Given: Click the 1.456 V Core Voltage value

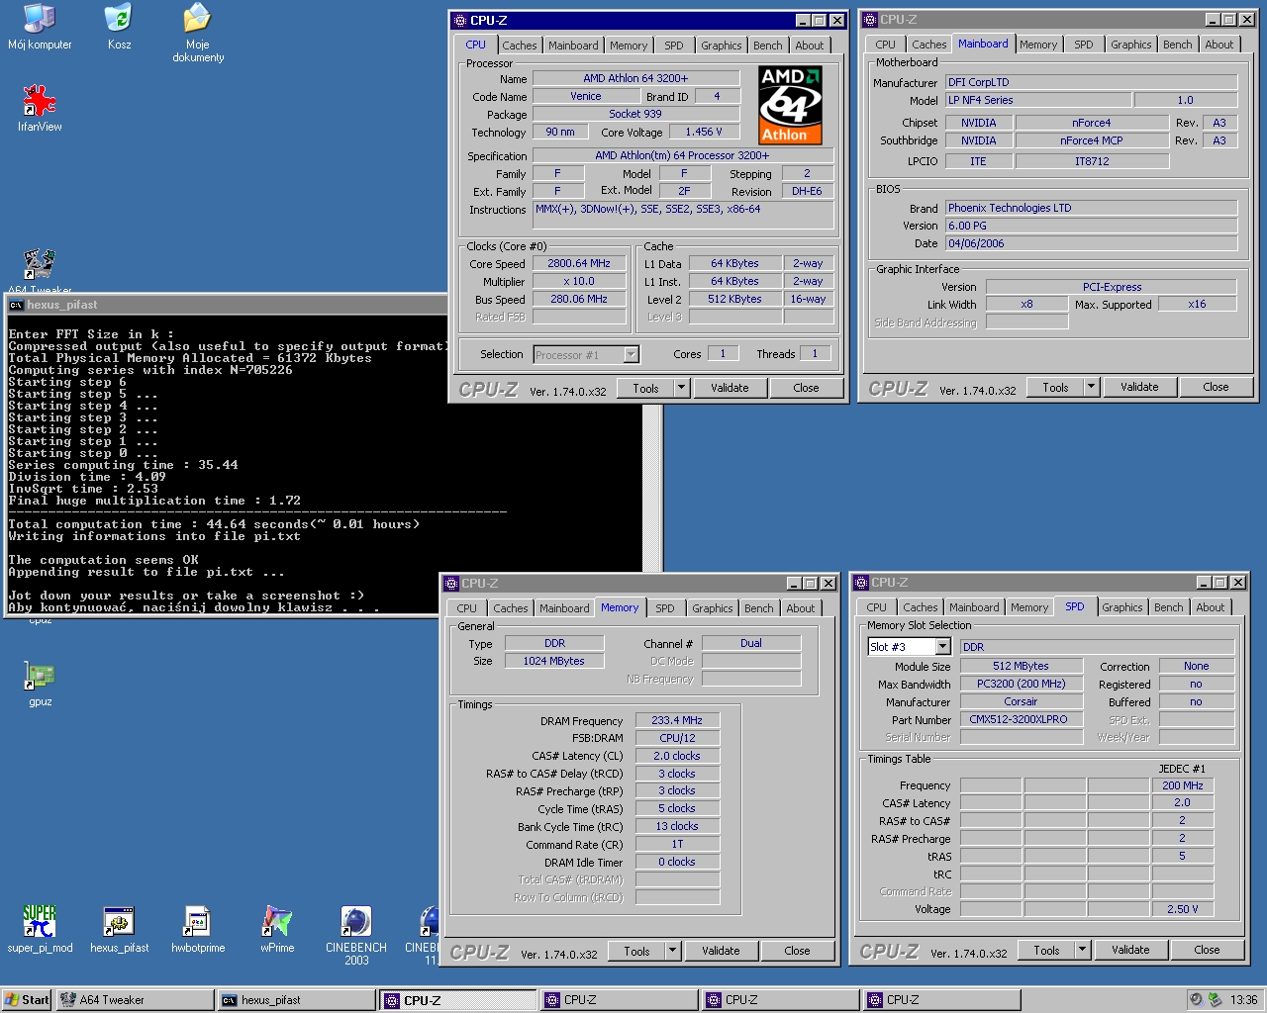Looking at the screenshot, I should point(704,133).
